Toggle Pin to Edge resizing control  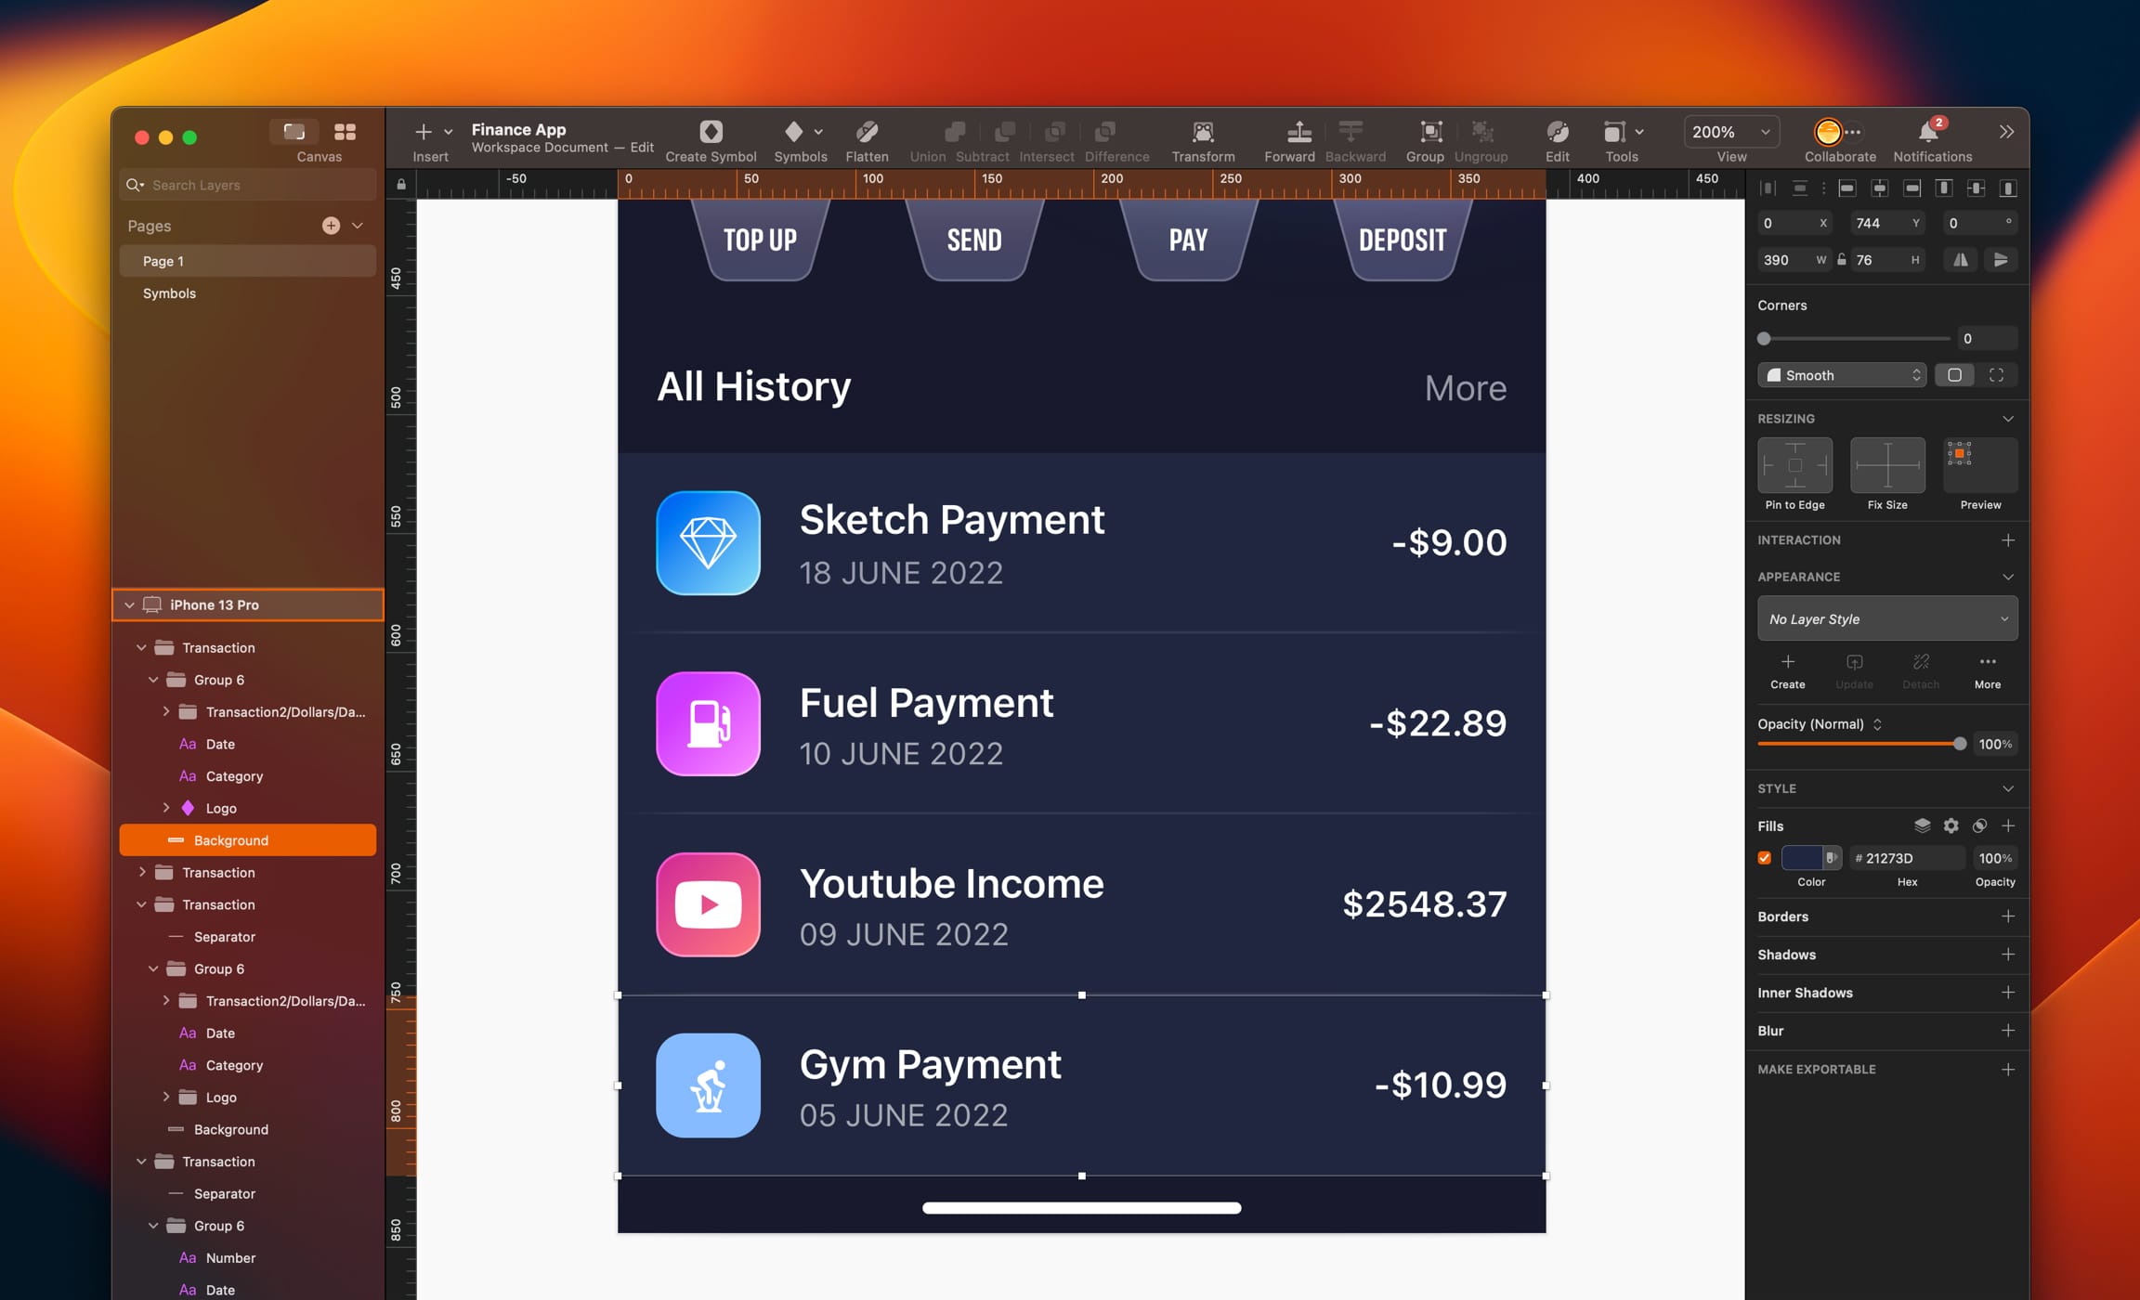(x=1794, y=465)
